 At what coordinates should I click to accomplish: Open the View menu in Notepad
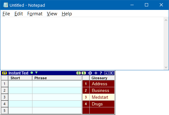52,14
